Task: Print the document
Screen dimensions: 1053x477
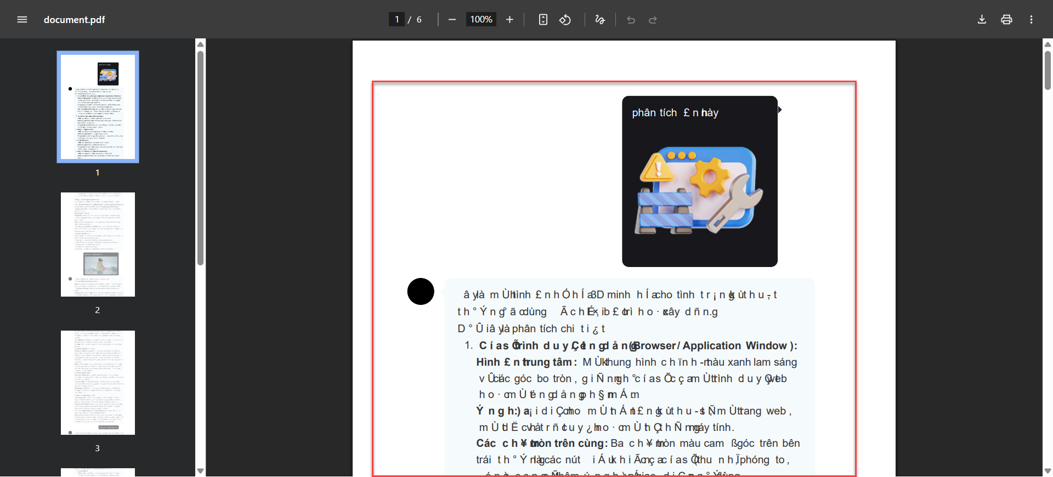Action: point(1006,20)
